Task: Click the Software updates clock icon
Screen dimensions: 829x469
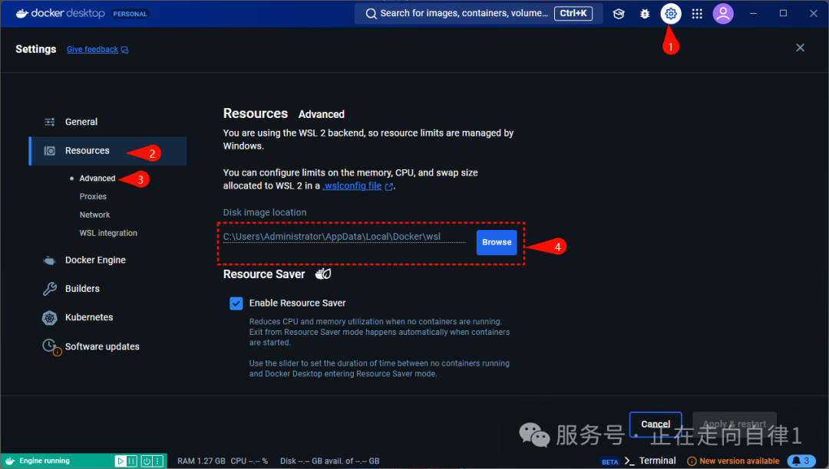Action: (x=51, y=346)
